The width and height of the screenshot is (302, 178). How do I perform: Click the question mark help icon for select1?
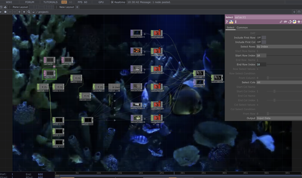[227, 22]
